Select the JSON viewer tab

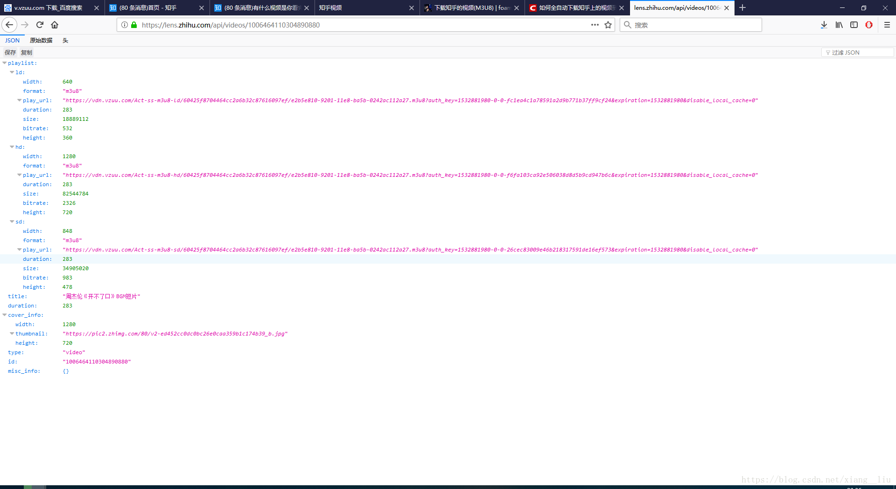tap(12, 41)
